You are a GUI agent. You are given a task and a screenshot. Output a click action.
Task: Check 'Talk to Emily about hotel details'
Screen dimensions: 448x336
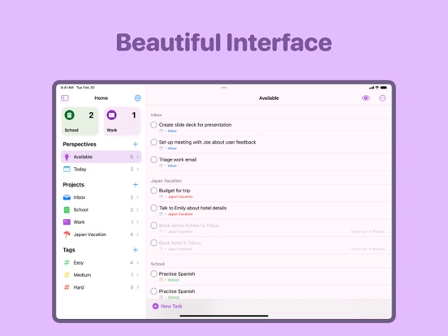153,208
